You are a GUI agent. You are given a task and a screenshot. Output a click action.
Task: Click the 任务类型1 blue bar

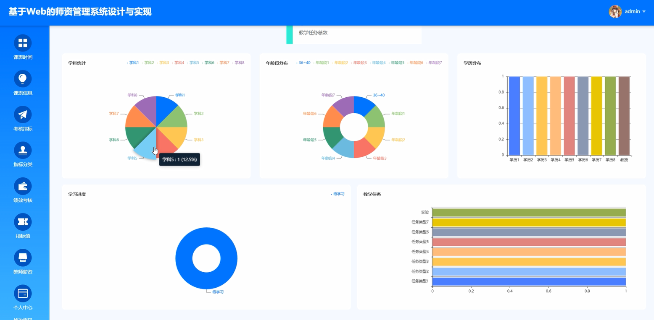[x=529, y=281]
